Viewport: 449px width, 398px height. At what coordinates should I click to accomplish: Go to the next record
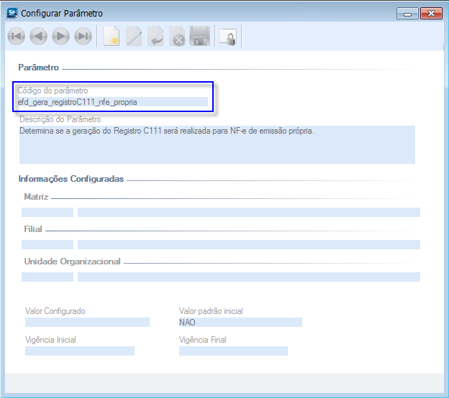tap(60, 37)
